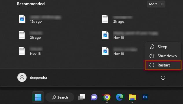
Task: Open Microsoft Edge from the taskbar
Action: pyautogui.click(x=119, y=97)
